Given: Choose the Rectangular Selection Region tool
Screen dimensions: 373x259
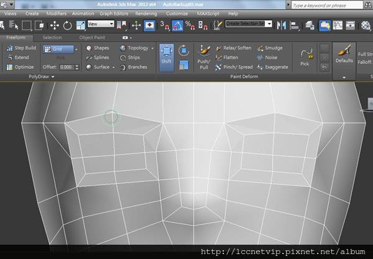Looking at the screenshot, I should [x=26, y=25].
